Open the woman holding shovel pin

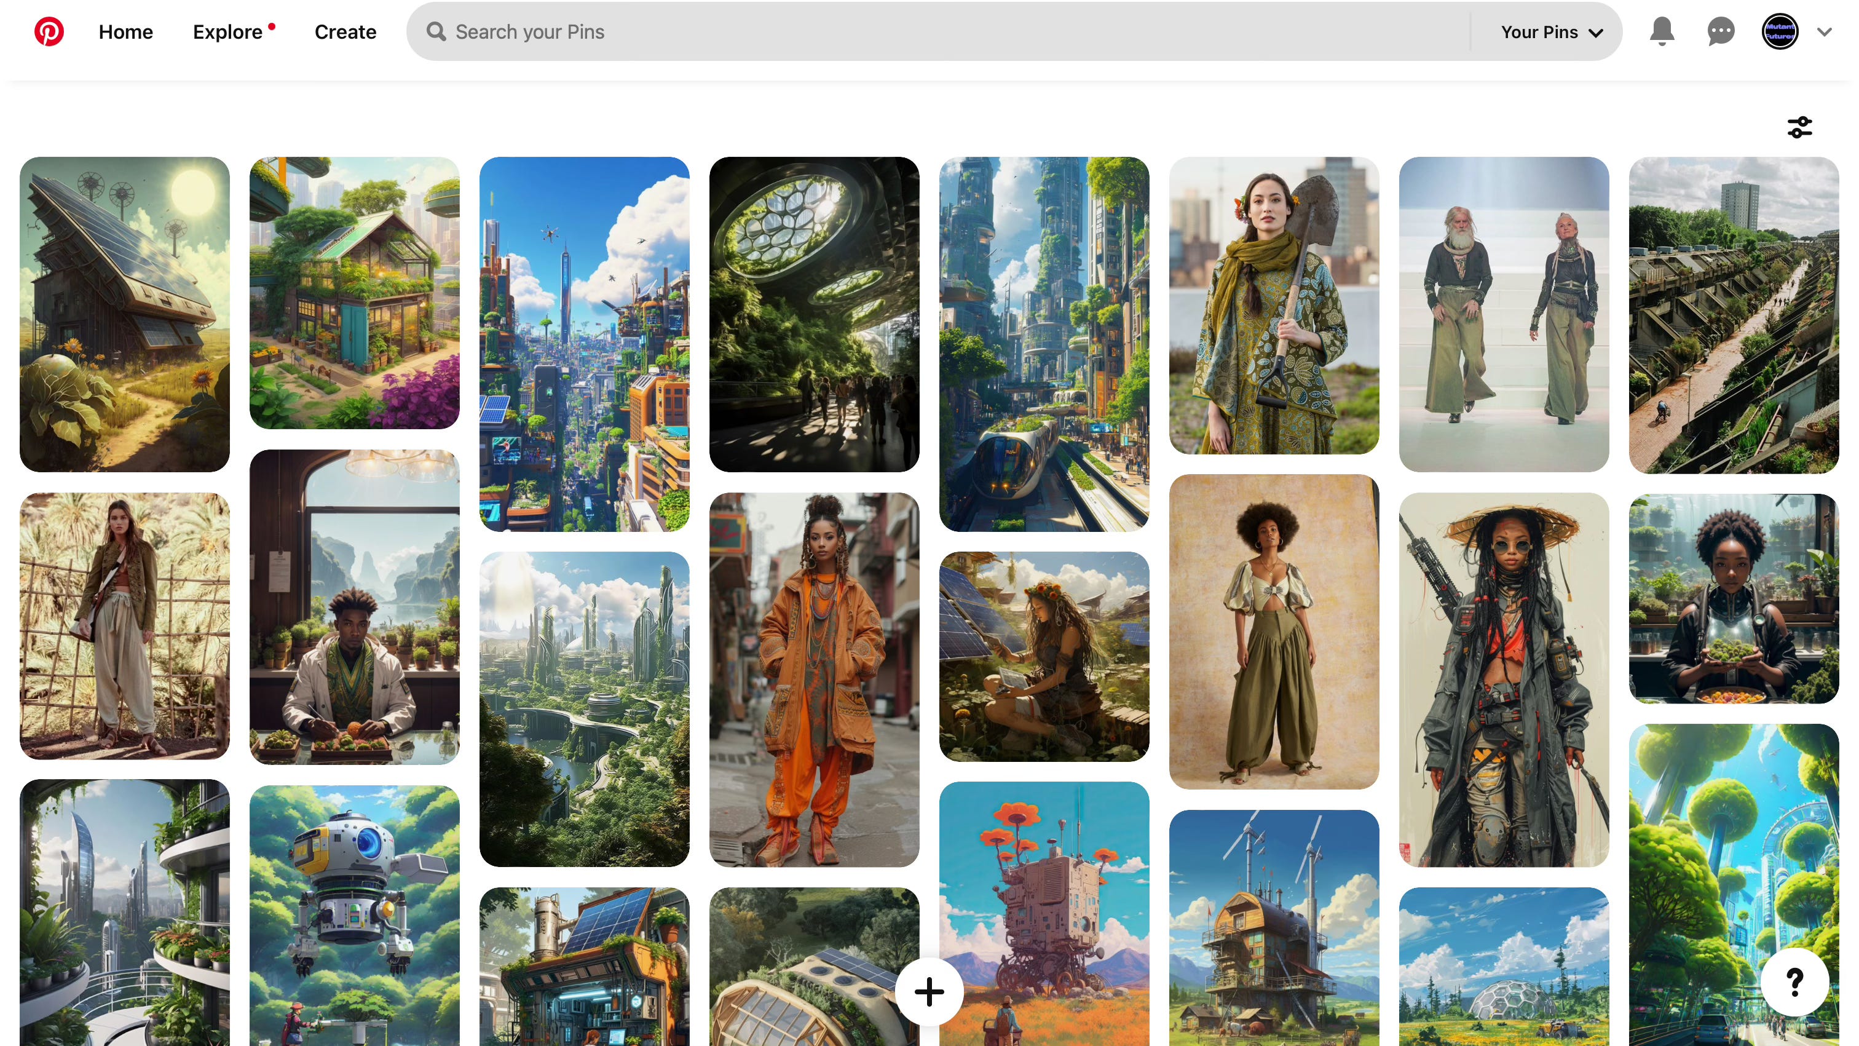pyautogui.click(x=1273, y=306)
